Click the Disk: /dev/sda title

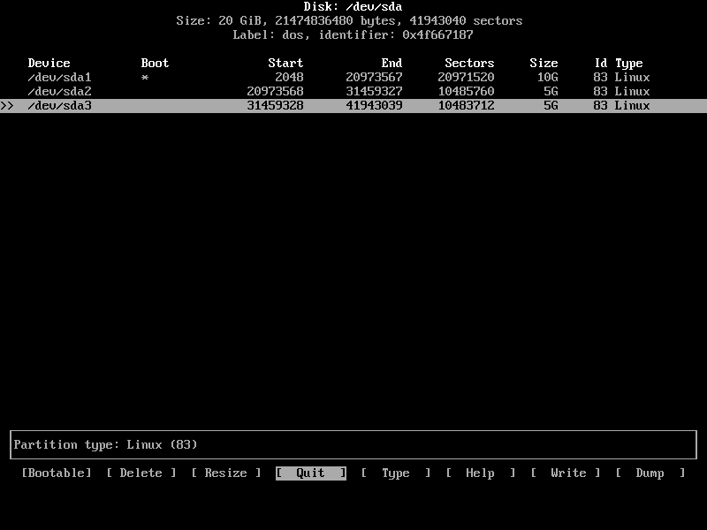coord(353,7)
